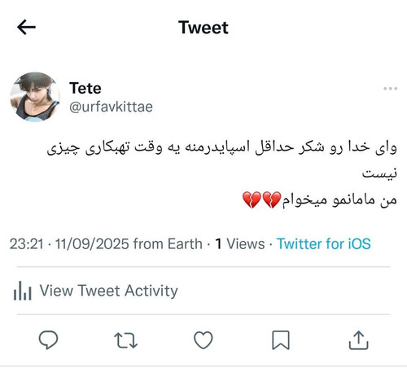Tap the 1 Views count
This screenshot has height=372, width=407.
tap(240, 243)
